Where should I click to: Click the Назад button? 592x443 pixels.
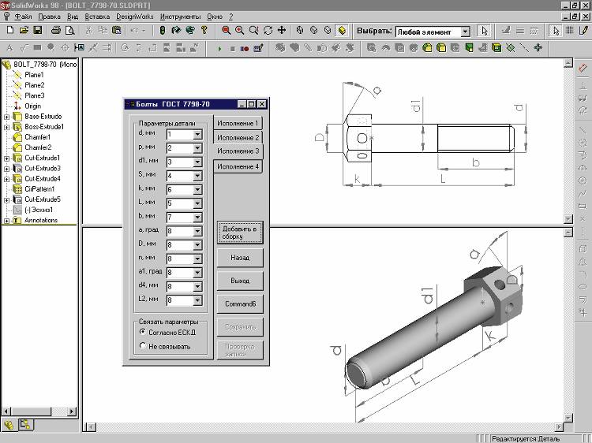(x=240, y=258)
